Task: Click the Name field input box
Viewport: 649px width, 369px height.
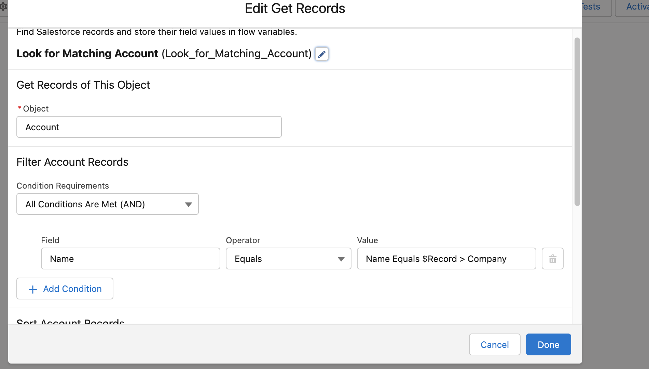Action: (x=130, y=259)
